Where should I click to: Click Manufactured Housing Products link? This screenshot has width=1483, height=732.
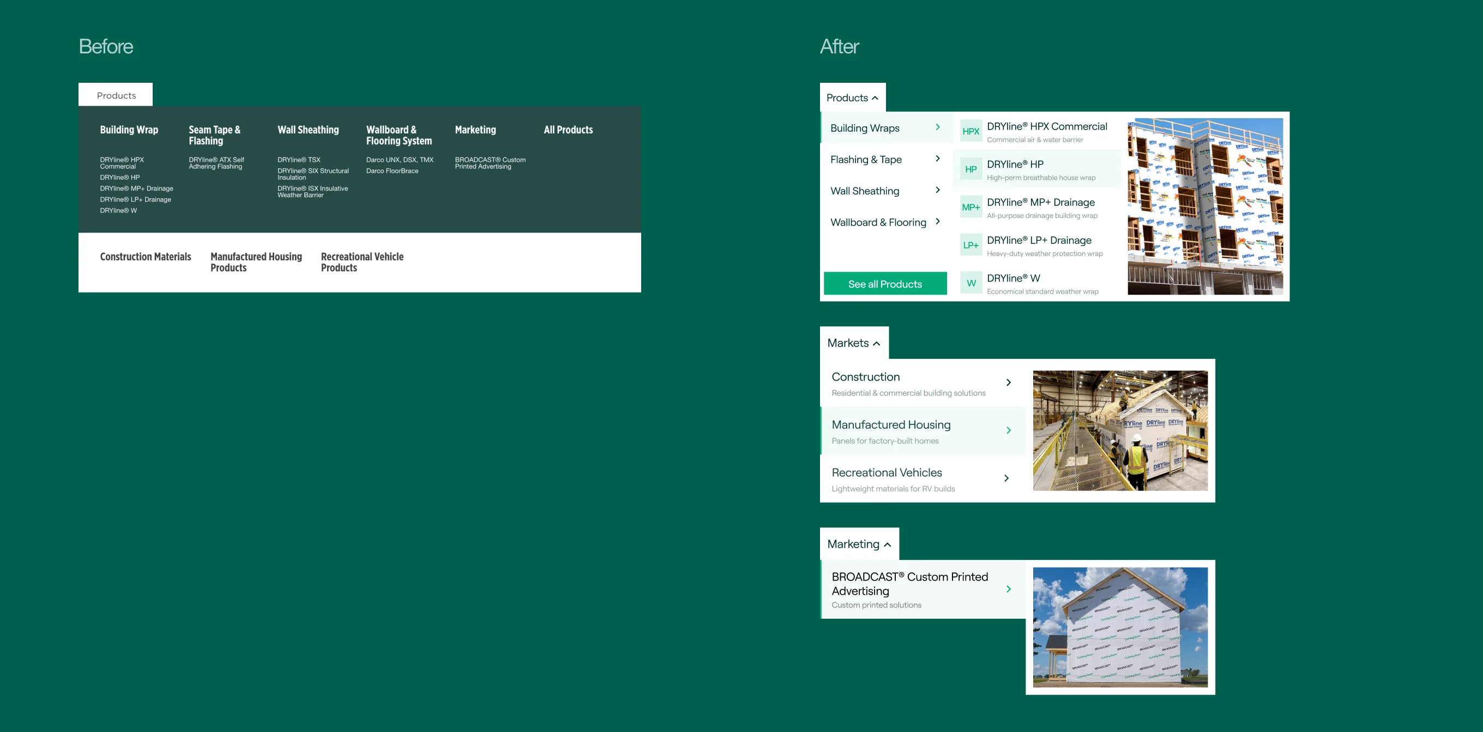coord(256,261)
